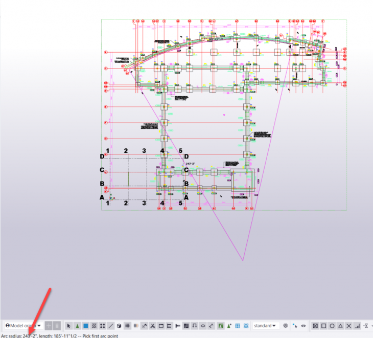Click the X snap to intersections icon
This screenshot has width=373, height=338.
(x=349, y=326)
